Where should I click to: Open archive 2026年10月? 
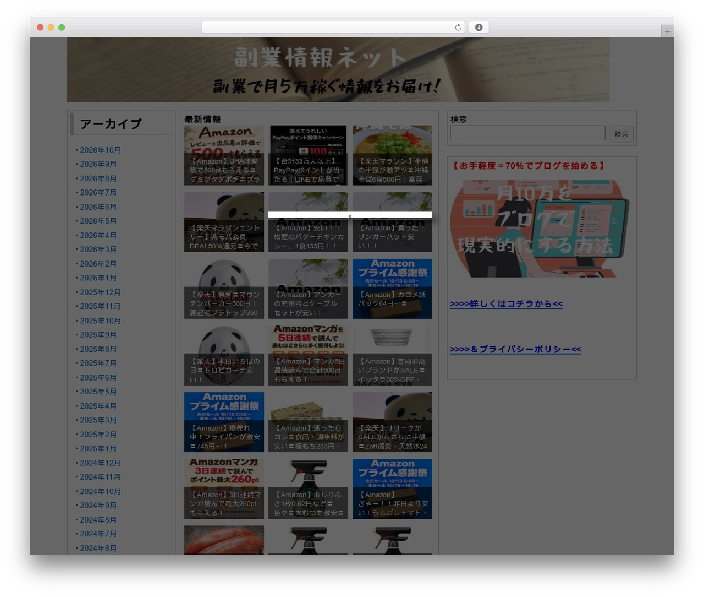(x=101, y=150)
